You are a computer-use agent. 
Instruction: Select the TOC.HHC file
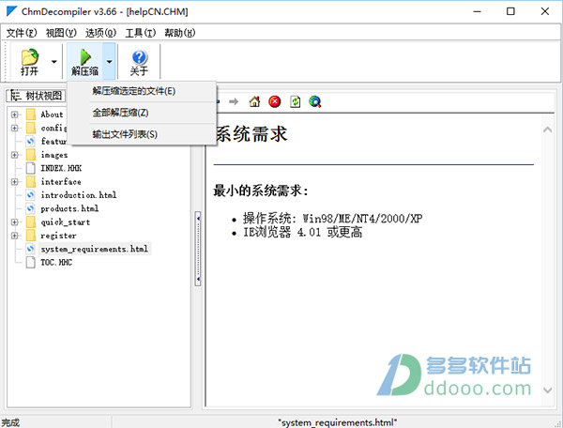[56, 263]
